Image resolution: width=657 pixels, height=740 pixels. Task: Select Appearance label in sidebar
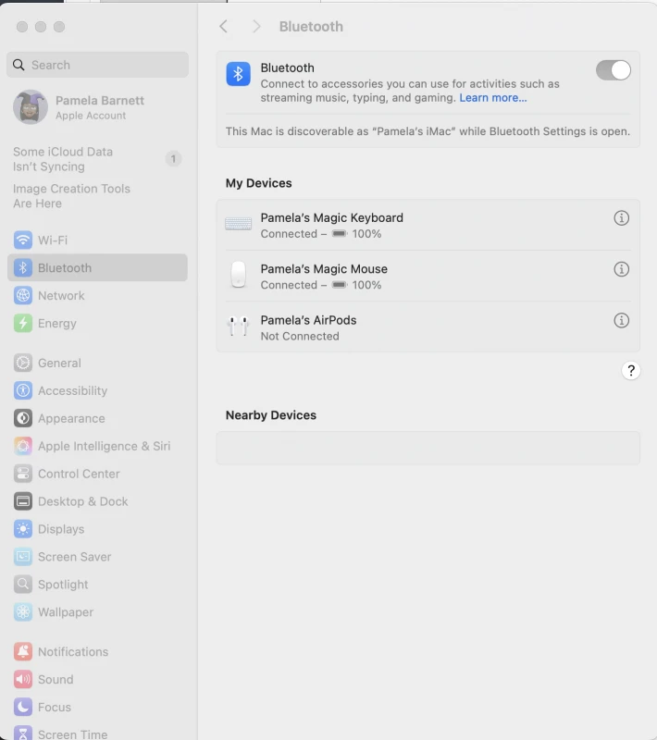(x=71, y=419)
